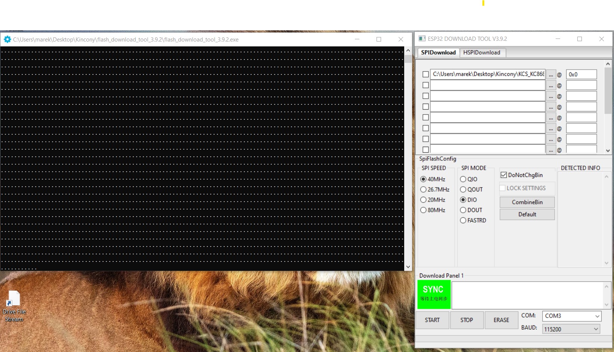The height and width of the screenshot is (352, 614).
Task: Choose the FASTRD SPI mode
Action: pos(463,220)
